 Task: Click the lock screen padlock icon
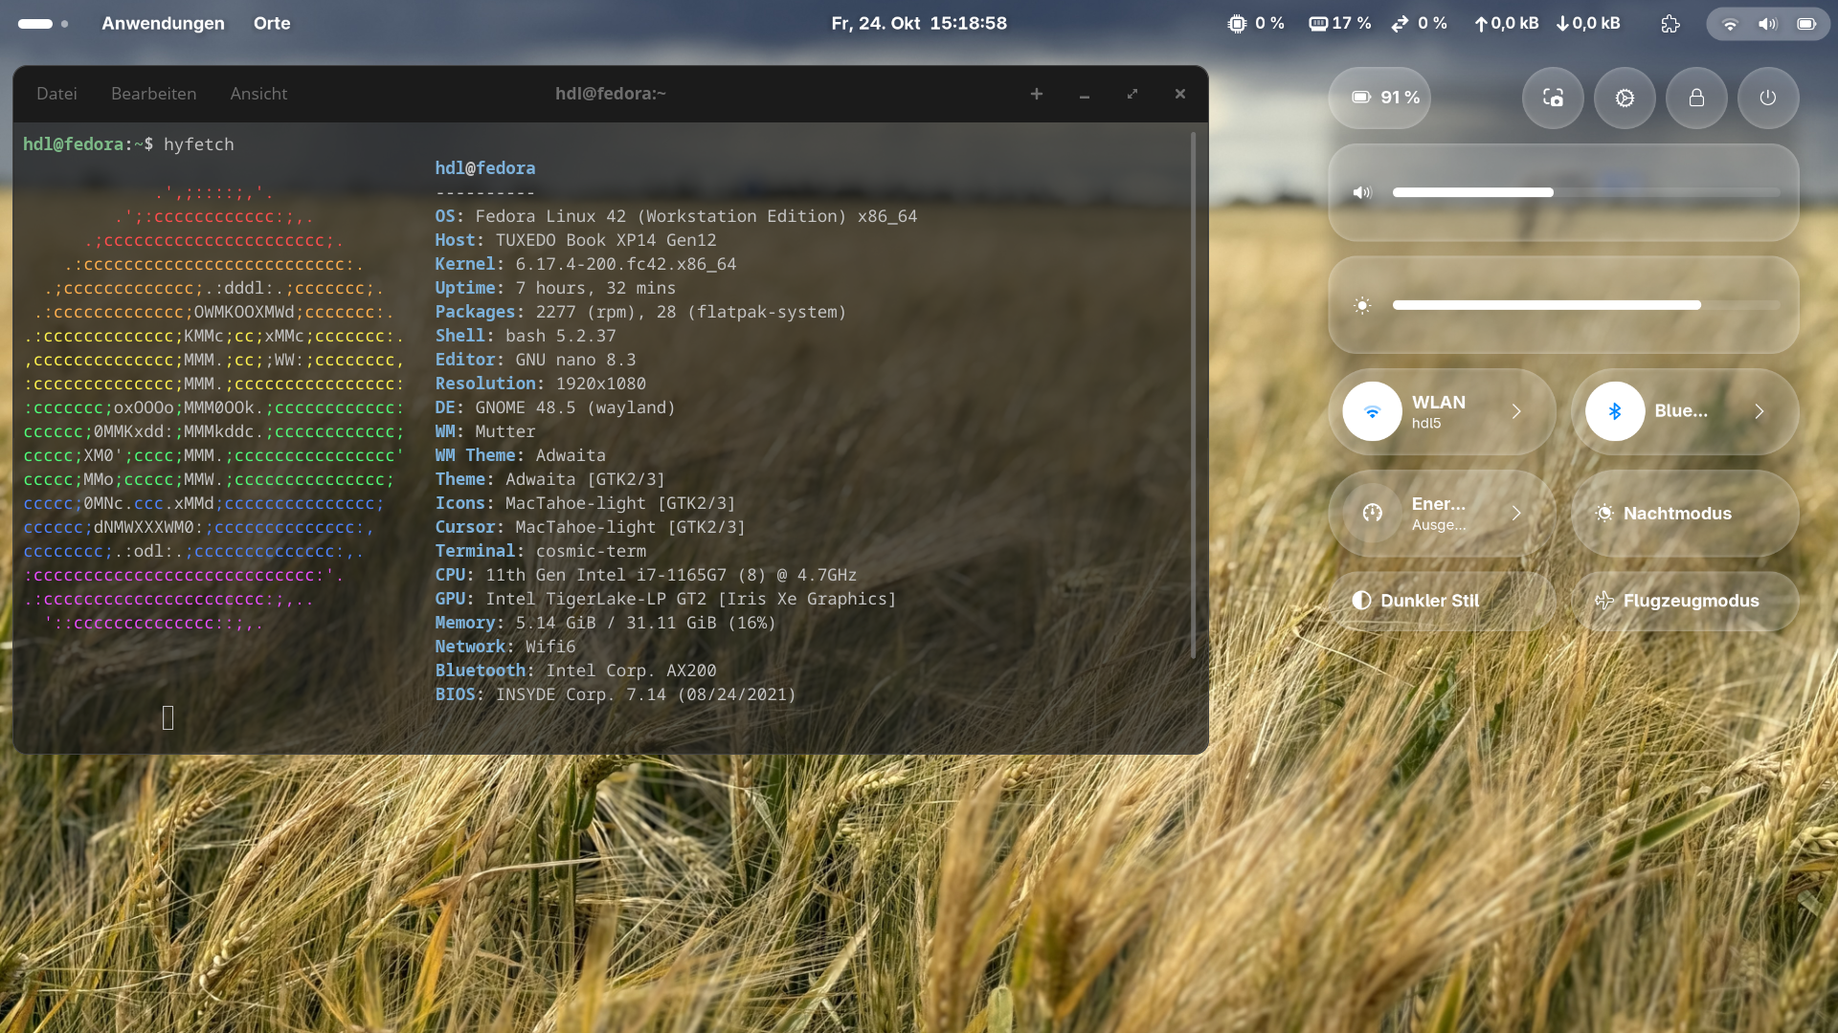[1696, 98]
